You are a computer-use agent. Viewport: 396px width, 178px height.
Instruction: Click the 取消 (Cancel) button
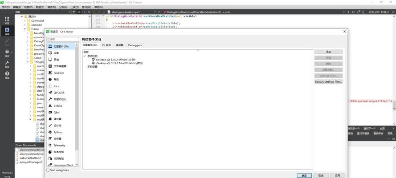tap(321, 175)
